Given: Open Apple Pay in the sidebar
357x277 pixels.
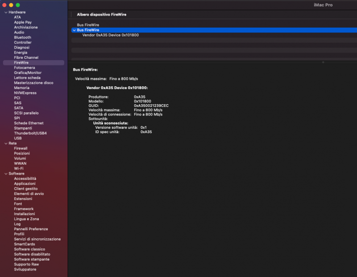Looking at the screenshot, I should [23, 22].
